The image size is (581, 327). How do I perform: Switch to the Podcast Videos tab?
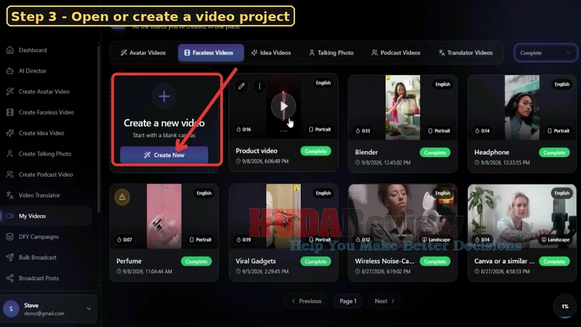point(396,53)
